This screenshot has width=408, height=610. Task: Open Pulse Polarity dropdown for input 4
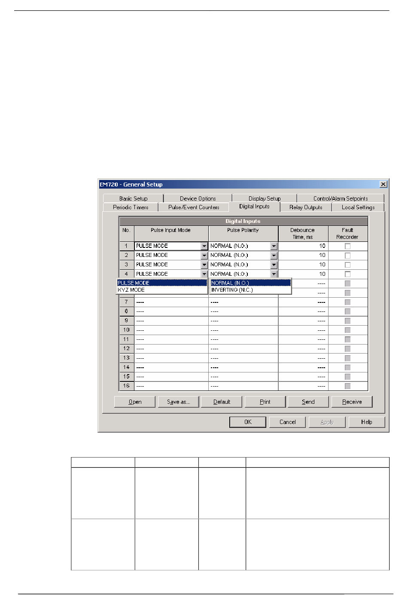click(274, 274)
